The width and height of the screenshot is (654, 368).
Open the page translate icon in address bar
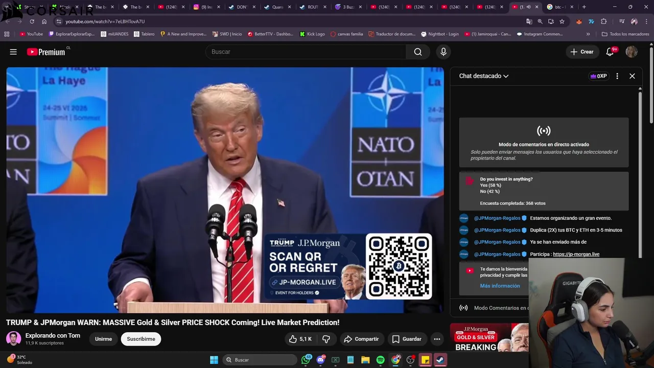(x=529, y=21)
